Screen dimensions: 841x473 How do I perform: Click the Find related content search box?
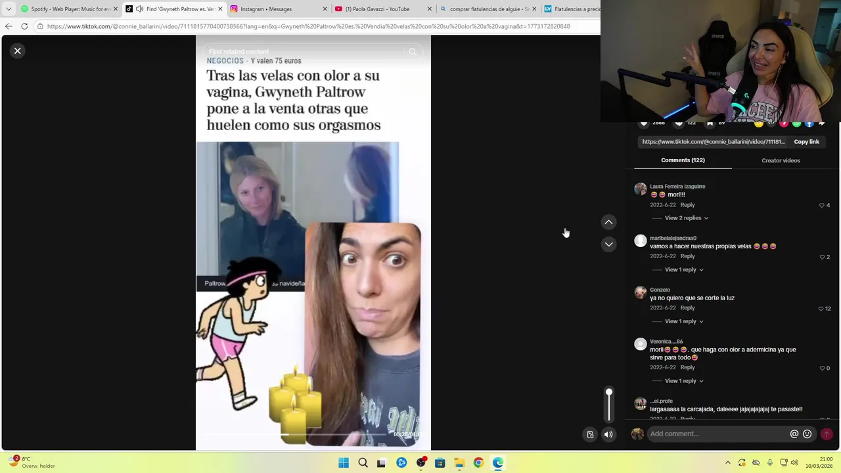302,52
